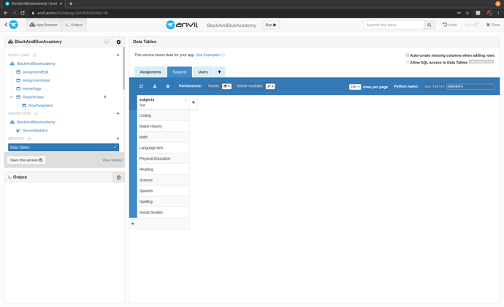Open the ReportsView form
The height and width of the screenshot is (307, 504).
coord(33,97)
